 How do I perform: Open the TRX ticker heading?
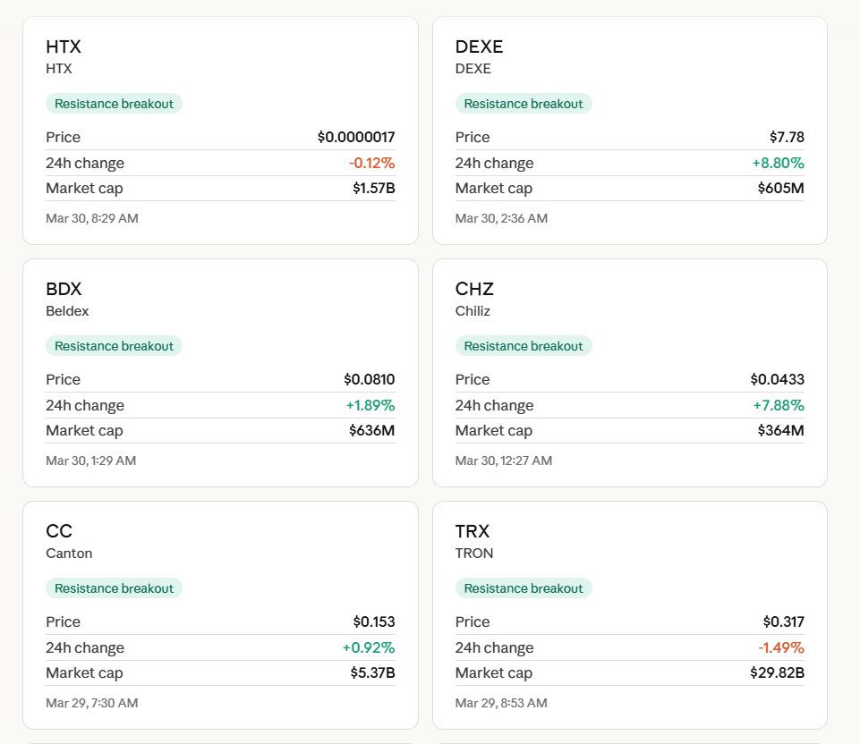(473, 532)
